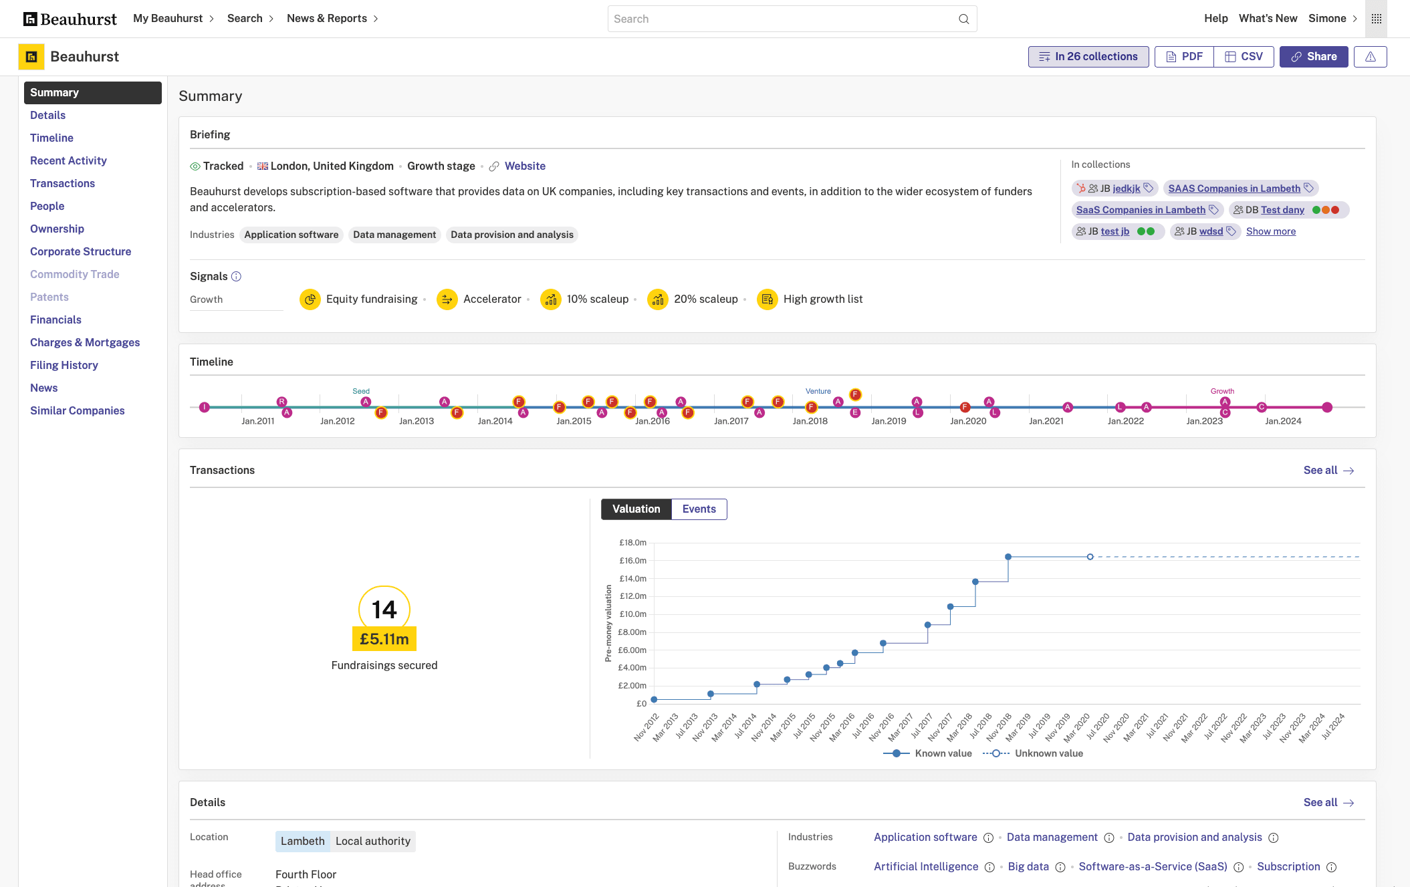This screenshot has width=1410, height=887.
Task: Click the High growth list signal icon
Action: (x=768, y=299)
